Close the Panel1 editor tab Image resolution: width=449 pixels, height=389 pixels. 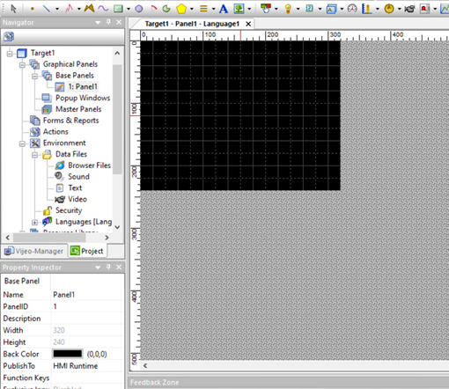pos(248,24)
